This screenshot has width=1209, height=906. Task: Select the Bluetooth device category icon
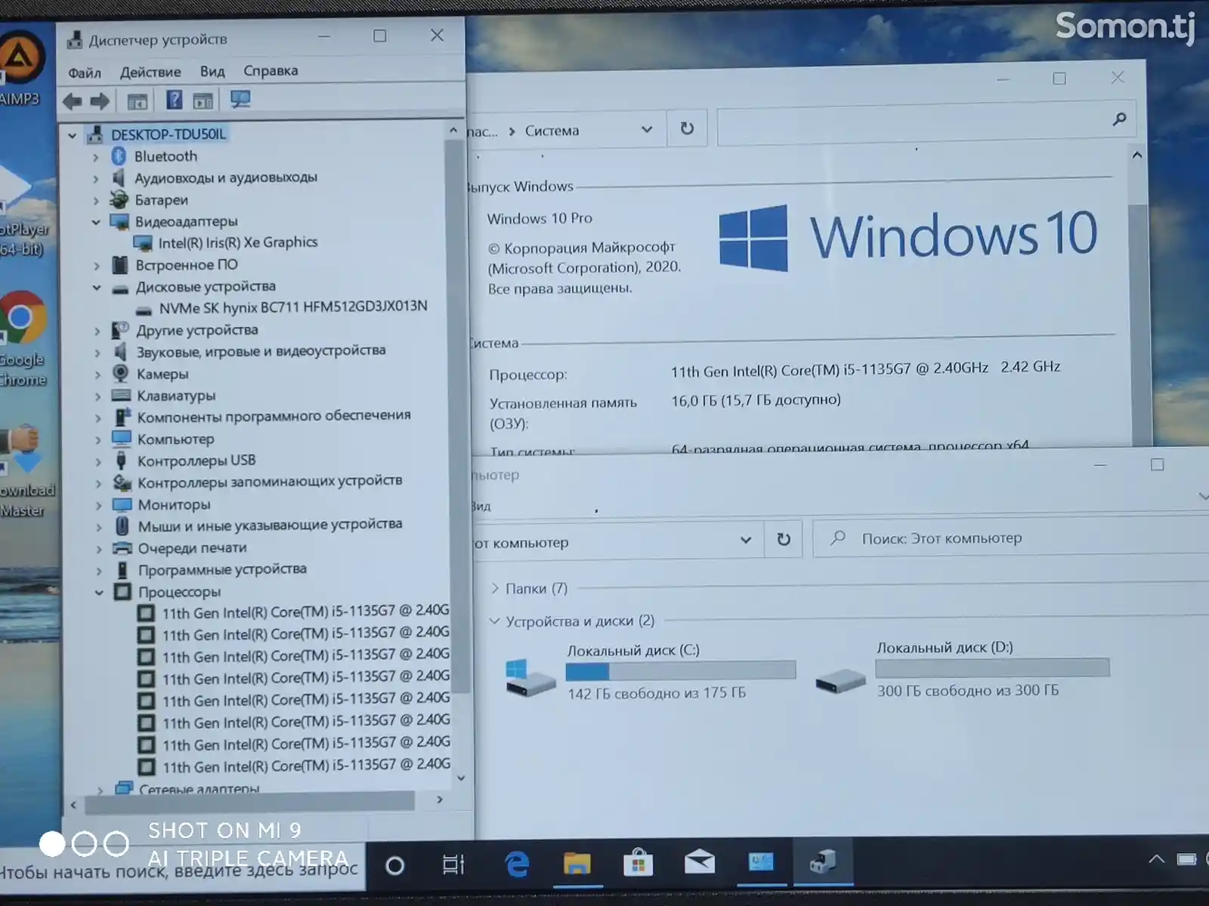tap(118, 156)
